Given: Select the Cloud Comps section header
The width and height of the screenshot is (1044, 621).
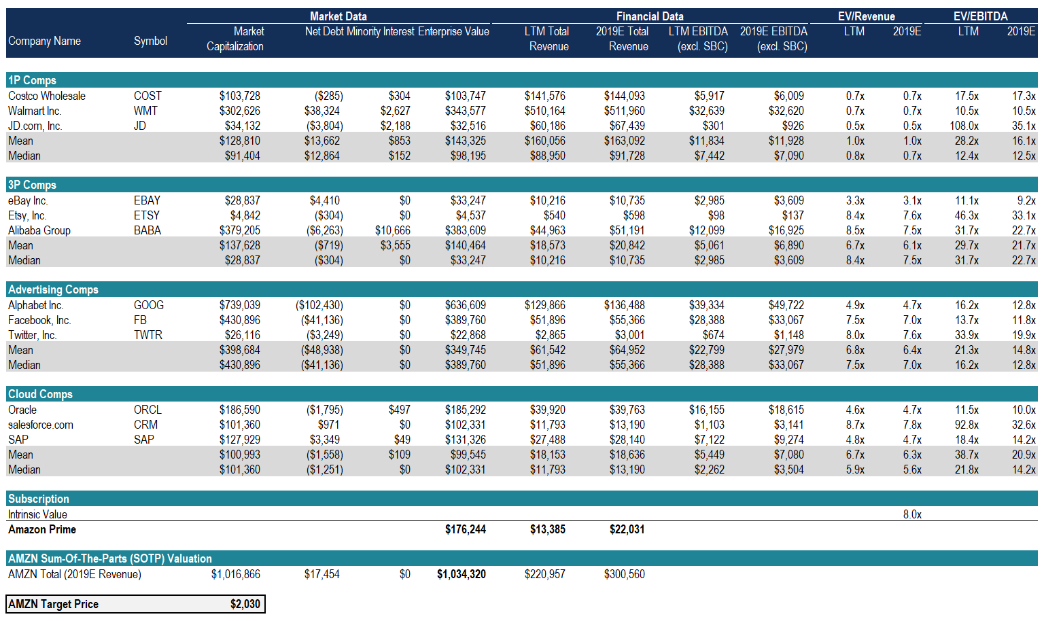Looking at the screenshot, I should [x=40, y=394].
